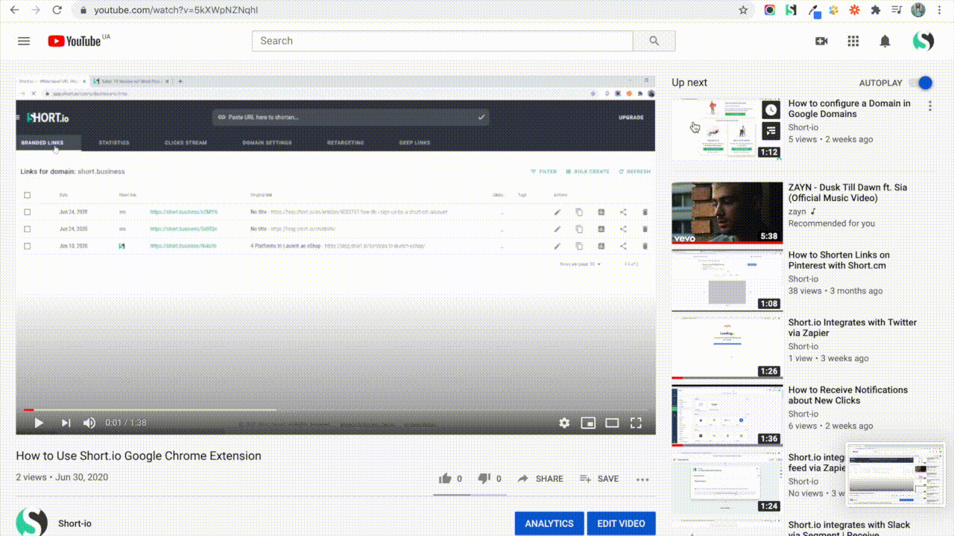Open the Short.io Chrome extension icon
This screenshot has height=536, width=954.
click(792, 10)
